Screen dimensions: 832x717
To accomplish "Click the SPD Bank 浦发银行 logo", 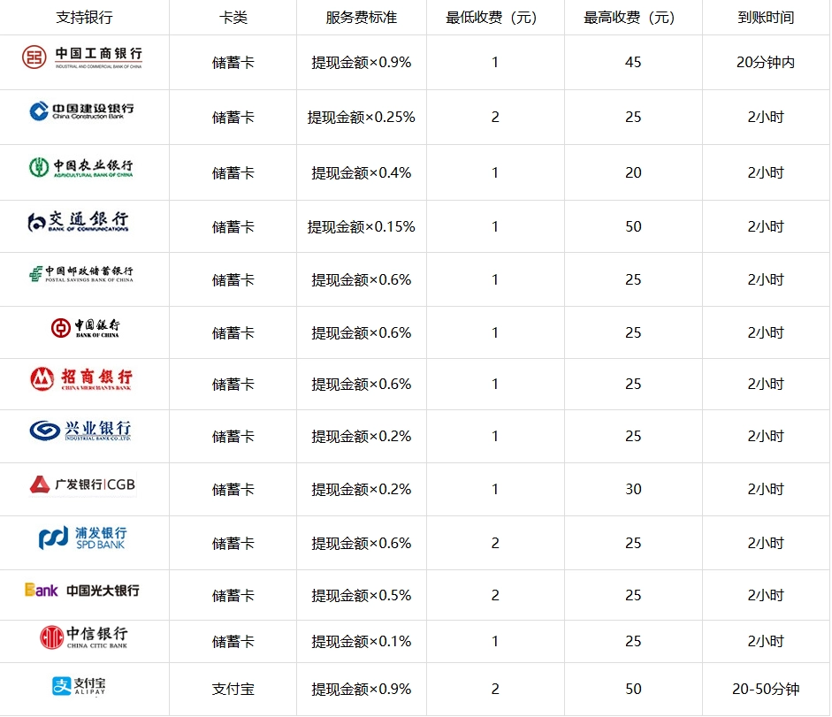I will (x=82, y=538).
